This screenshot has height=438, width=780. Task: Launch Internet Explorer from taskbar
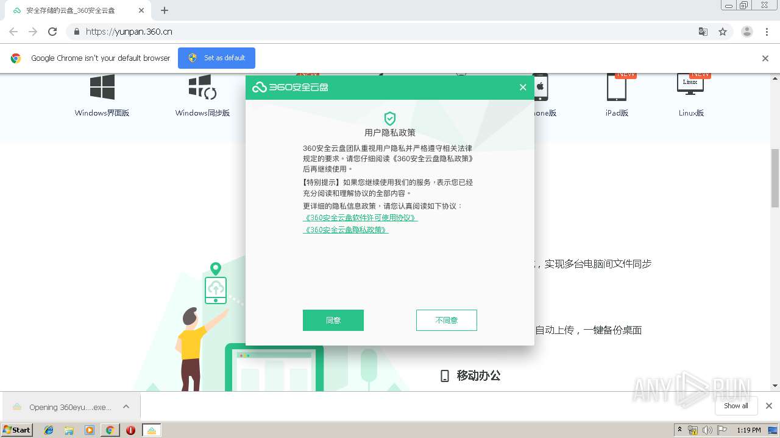pos(49,430)
